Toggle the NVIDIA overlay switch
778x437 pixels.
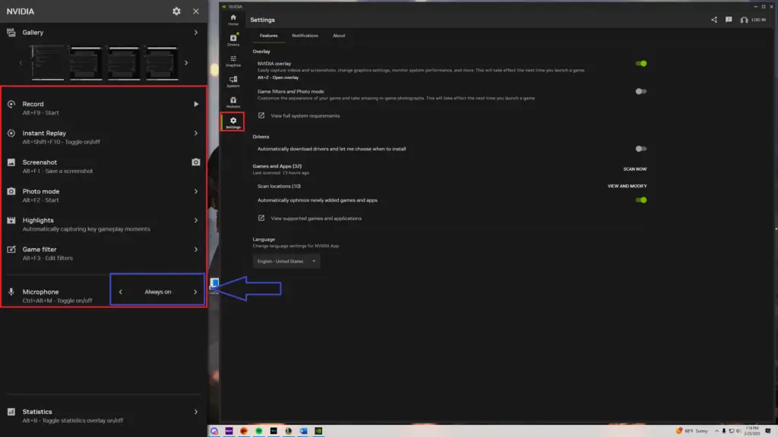(641, 64)
